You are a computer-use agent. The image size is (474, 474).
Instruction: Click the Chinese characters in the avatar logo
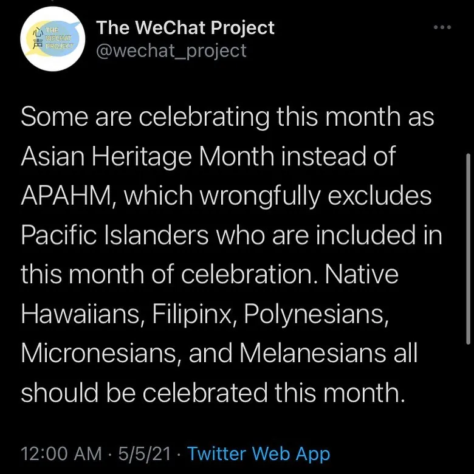coord(38,38)
